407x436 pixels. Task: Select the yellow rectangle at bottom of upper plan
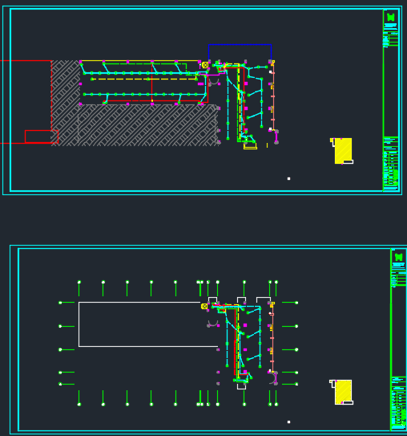click(250, 146)
